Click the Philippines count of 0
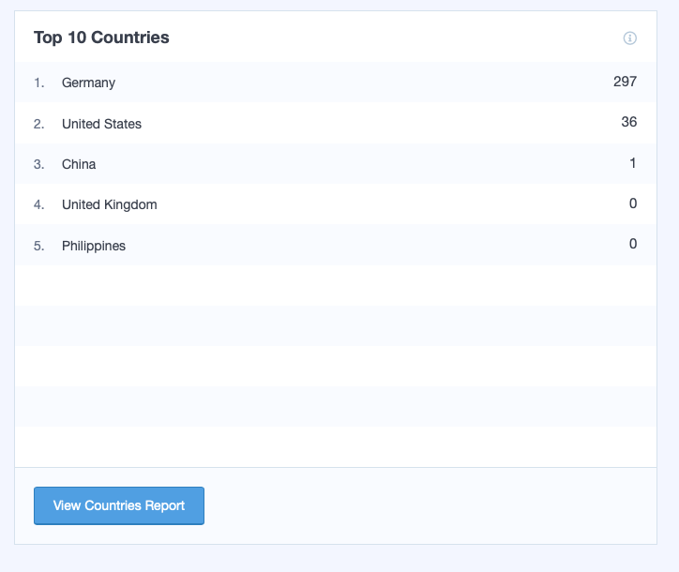This screenshot has height=572, width=679. 633,244
